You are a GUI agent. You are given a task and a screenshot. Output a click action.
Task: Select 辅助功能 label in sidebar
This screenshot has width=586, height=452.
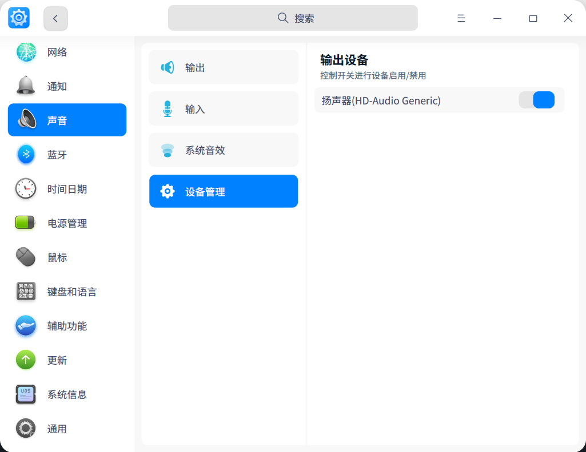click(x=67, y=326)
